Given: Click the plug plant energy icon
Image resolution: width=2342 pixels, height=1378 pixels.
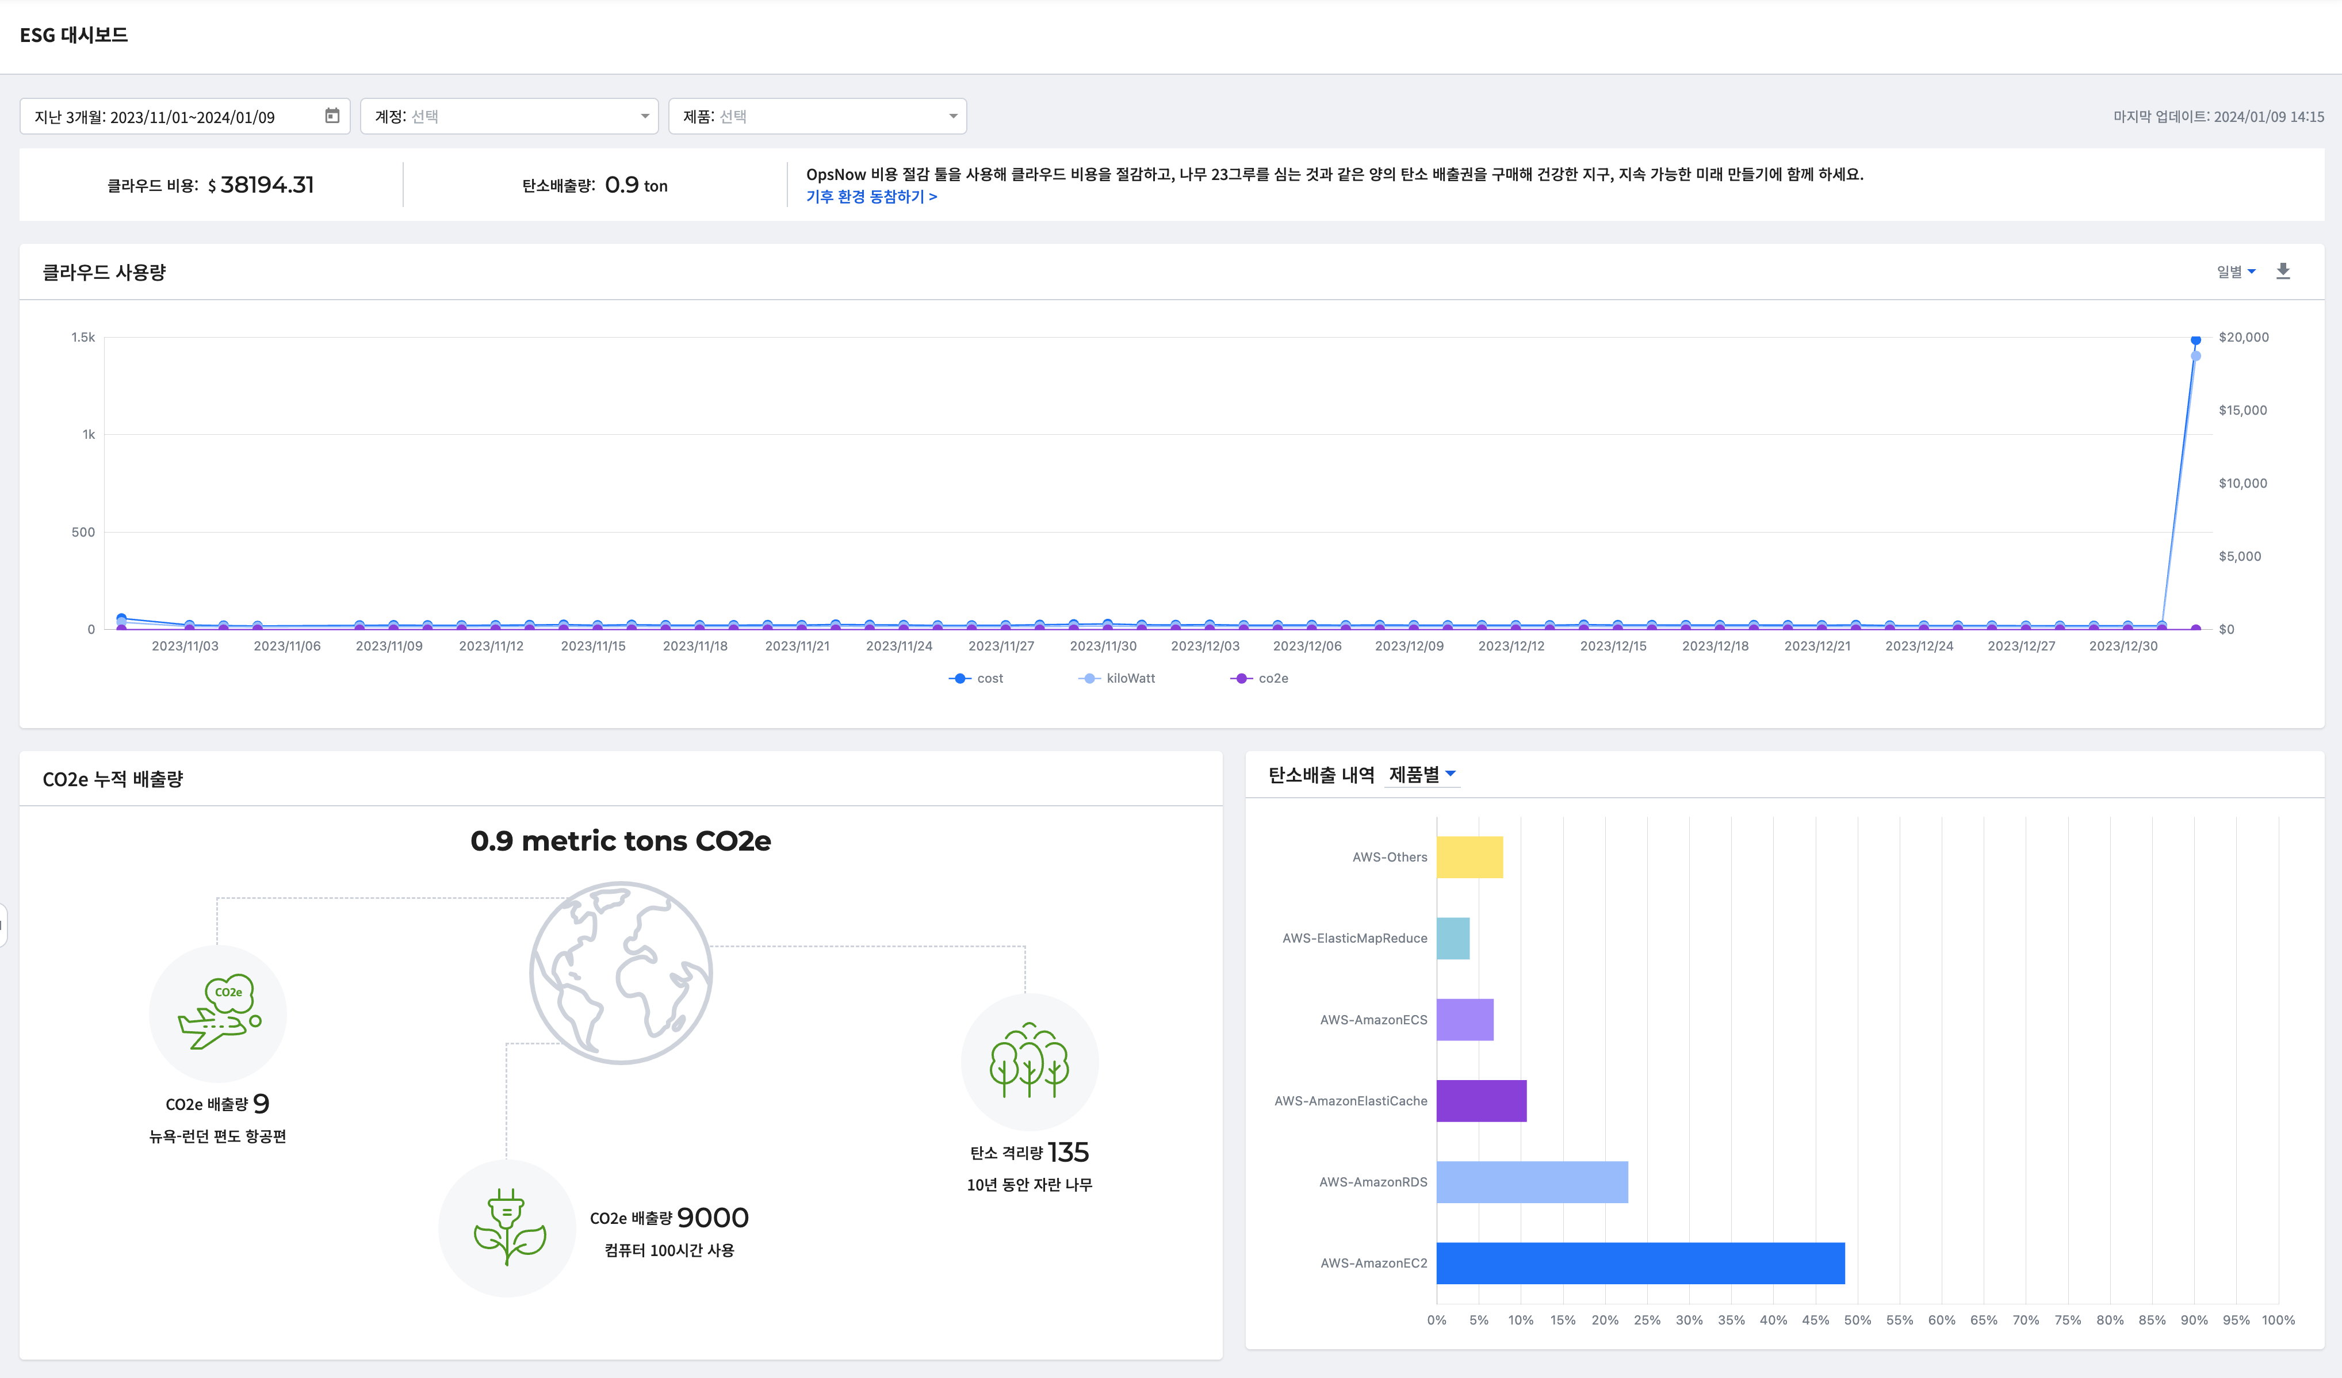Looking at the screenshot, I should tap(507, 1227).
